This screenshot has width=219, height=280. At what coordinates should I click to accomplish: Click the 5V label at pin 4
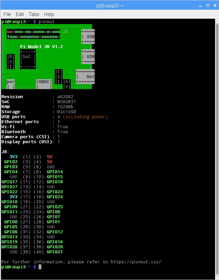49,162
